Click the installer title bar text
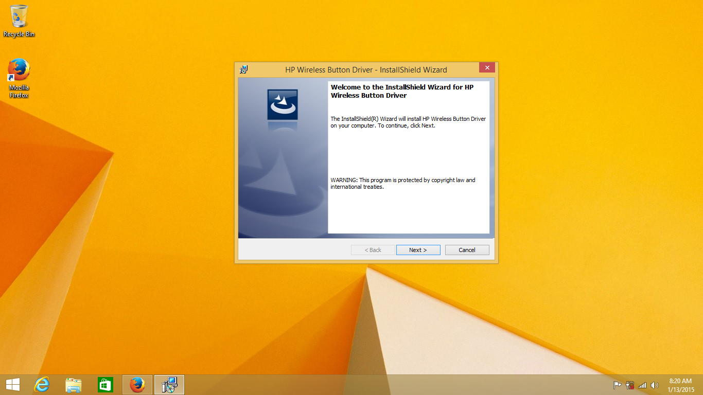Screen dimensions: 703x395 (366, 70)
